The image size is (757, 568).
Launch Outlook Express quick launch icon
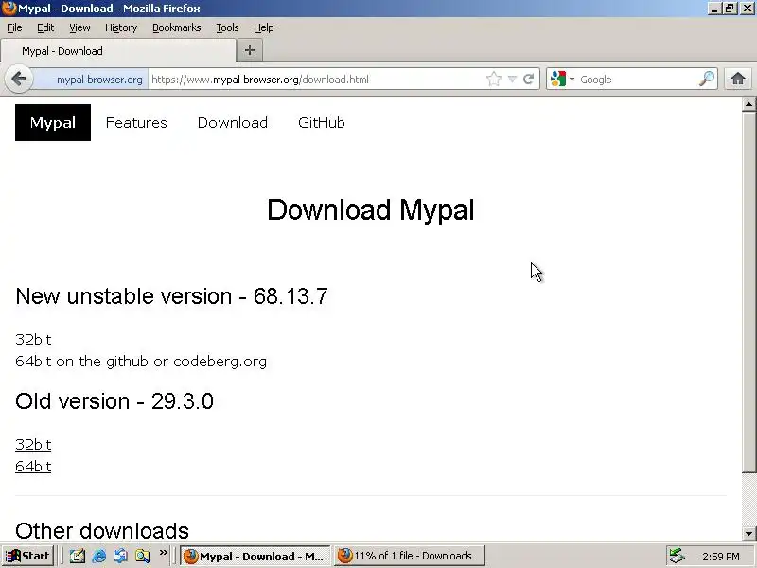(121, 557)
